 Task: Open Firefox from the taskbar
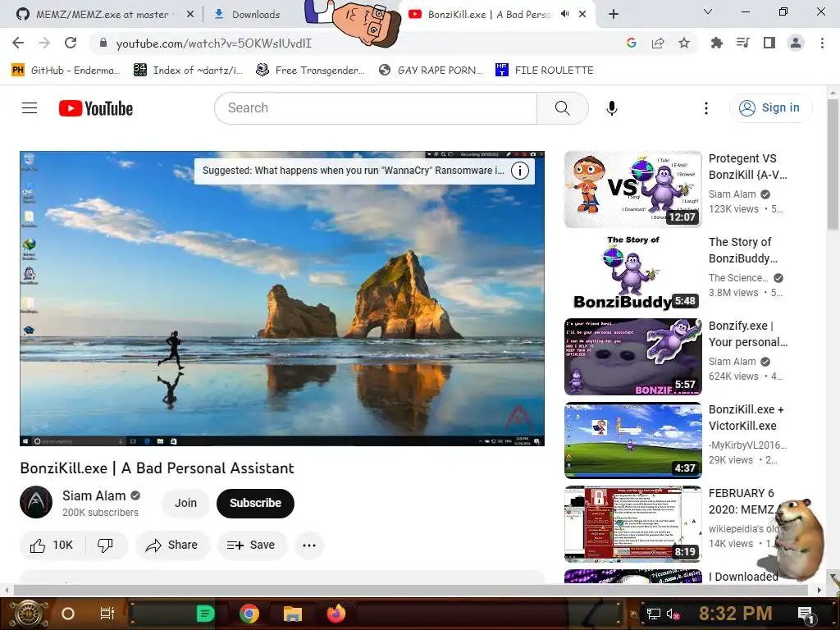[x=336, y=614]
